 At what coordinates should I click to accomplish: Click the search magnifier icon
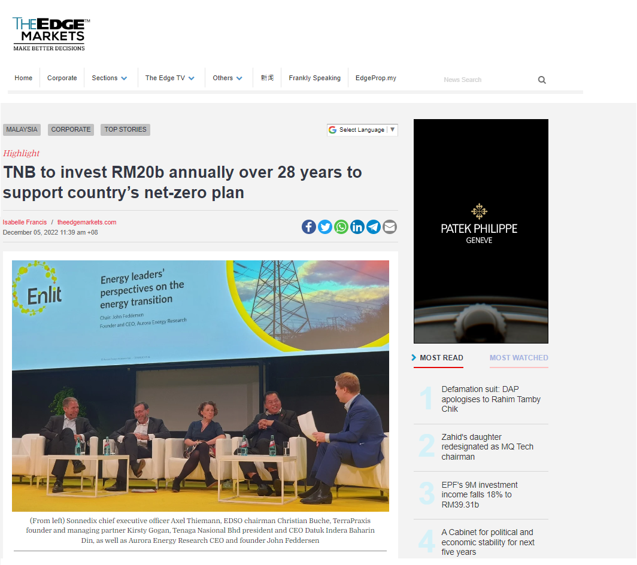point(541,80)
